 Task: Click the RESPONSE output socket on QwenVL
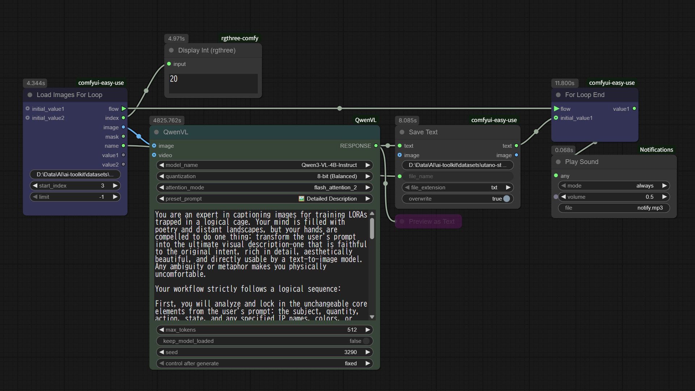tap(376, 146)
